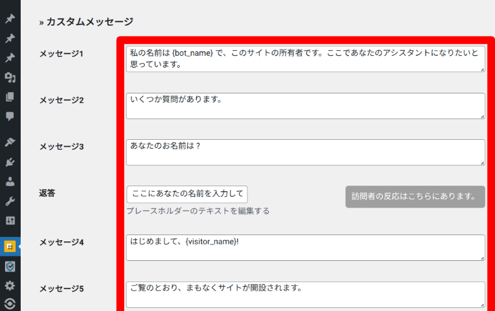Click the 'メッセージ3' label
Image resolution: width=495 pixels, height=311 pixels.
[61, 147]
